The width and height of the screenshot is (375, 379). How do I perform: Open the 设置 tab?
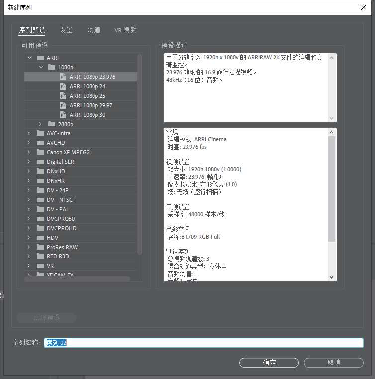click(66, 30)
